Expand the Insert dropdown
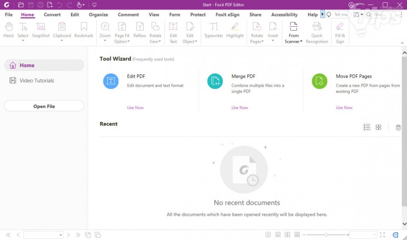This screenshot has width=407, height=240. click(273, 40)
